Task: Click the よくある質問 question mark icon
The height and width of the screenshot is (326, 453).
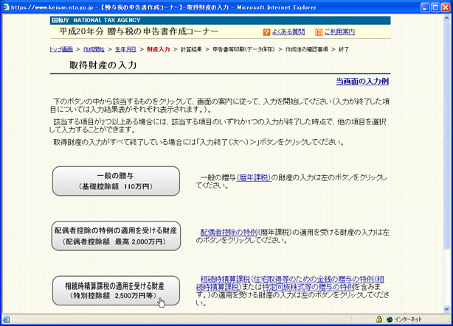Action: [x=267, y=32]
